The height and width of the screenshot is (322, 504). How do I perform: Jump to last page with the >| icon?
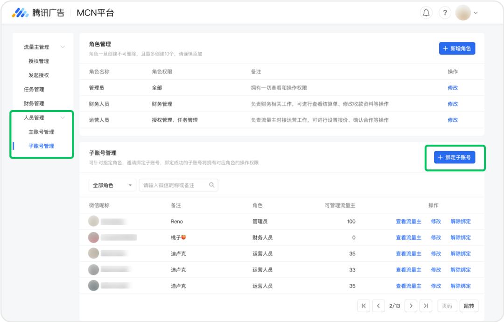coord(426,306)
